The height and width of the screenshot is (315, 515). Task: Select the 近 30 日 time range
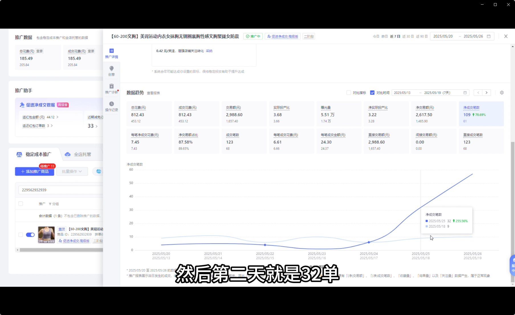(x=408, y=36)
